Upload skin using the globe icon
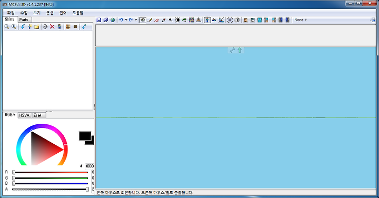Screen dimensions: 379x198 point(113,20)
